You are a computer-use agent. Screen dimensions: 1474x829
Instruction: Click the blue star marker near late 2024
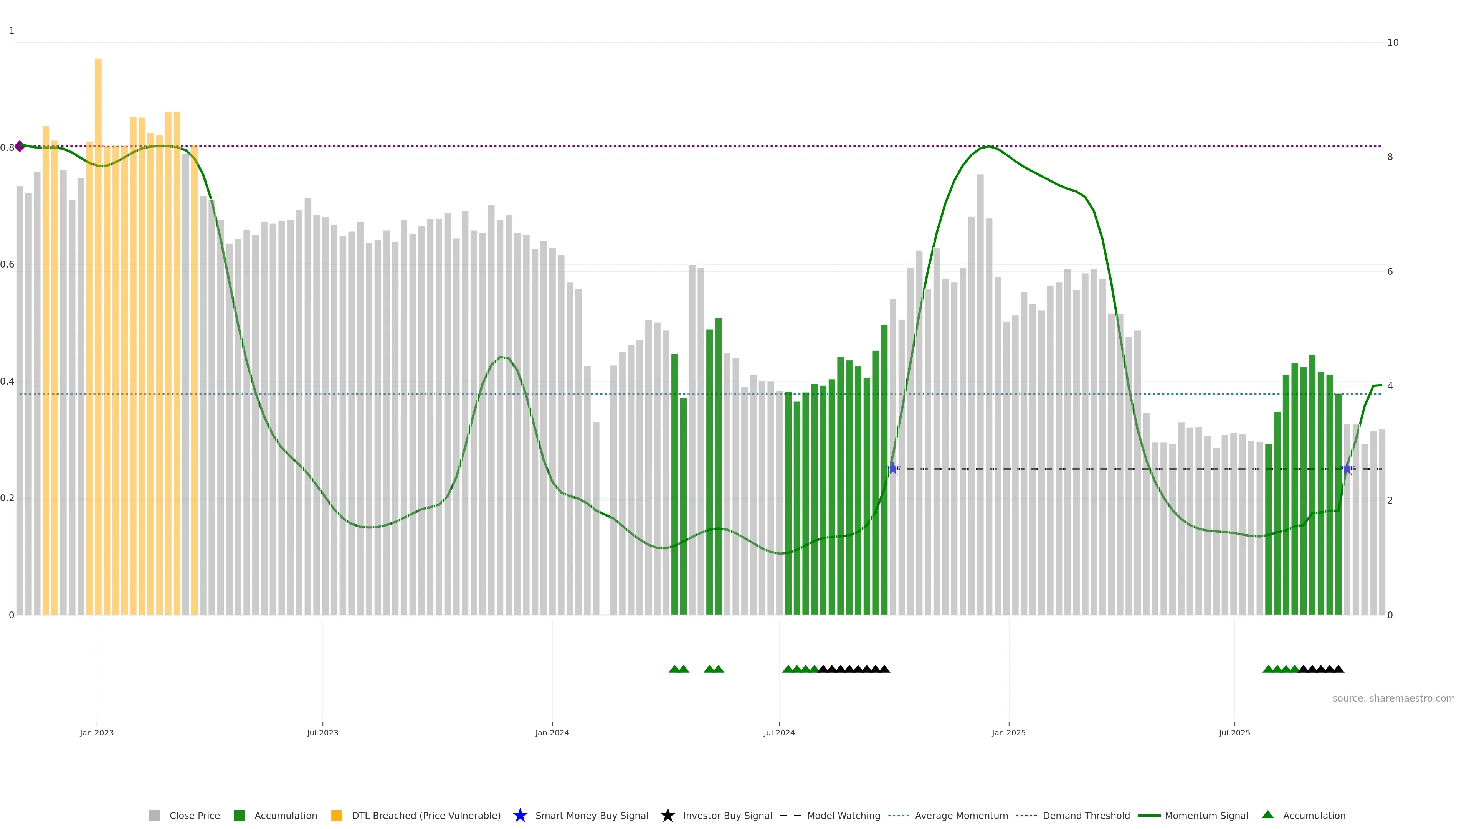pos(892,469)
